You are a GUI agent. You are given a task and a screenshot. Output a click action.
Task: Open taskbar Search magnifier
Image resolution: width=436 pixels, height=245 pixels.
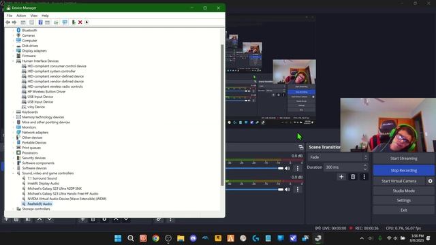[x=130, y=238]
